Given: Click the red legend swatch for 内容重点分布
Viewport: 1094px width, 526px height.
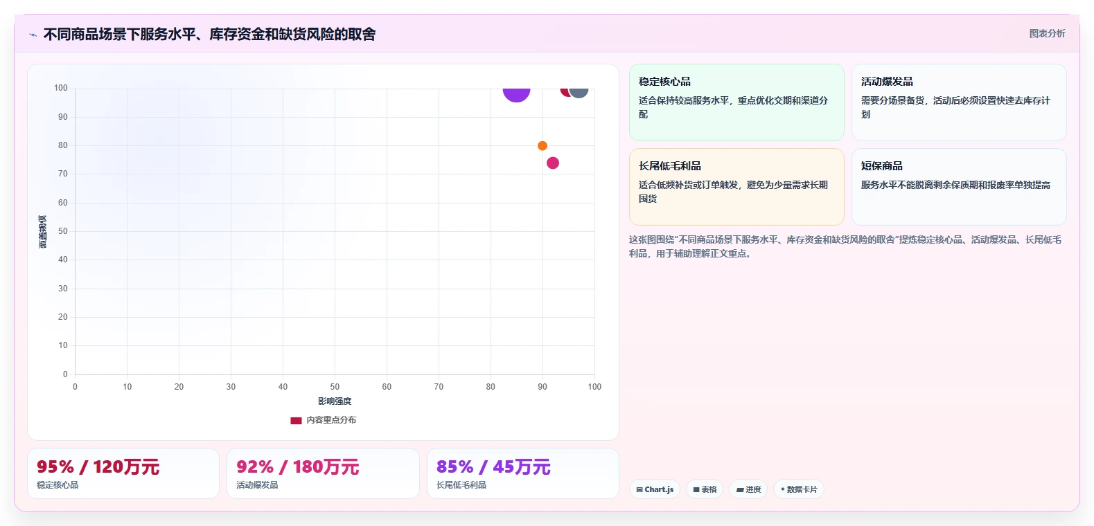Looking at the screenshot, I should (x=296, y=420).
